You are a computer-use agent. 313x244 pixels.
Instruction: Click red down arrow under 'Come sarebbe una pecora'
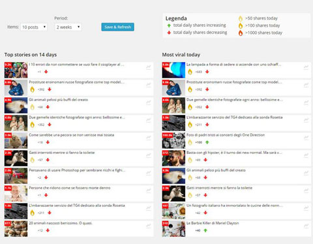coord(48,142)
